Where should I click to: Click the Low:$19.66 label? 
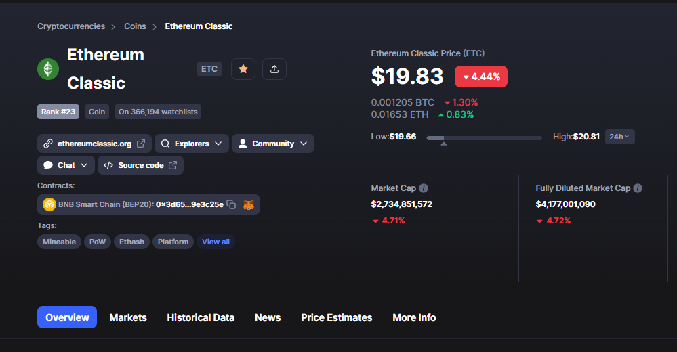[393, 137]
